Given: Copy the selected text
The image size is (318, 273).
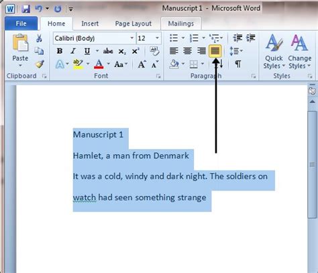Looking at the screenshot, I should [39, 51].
